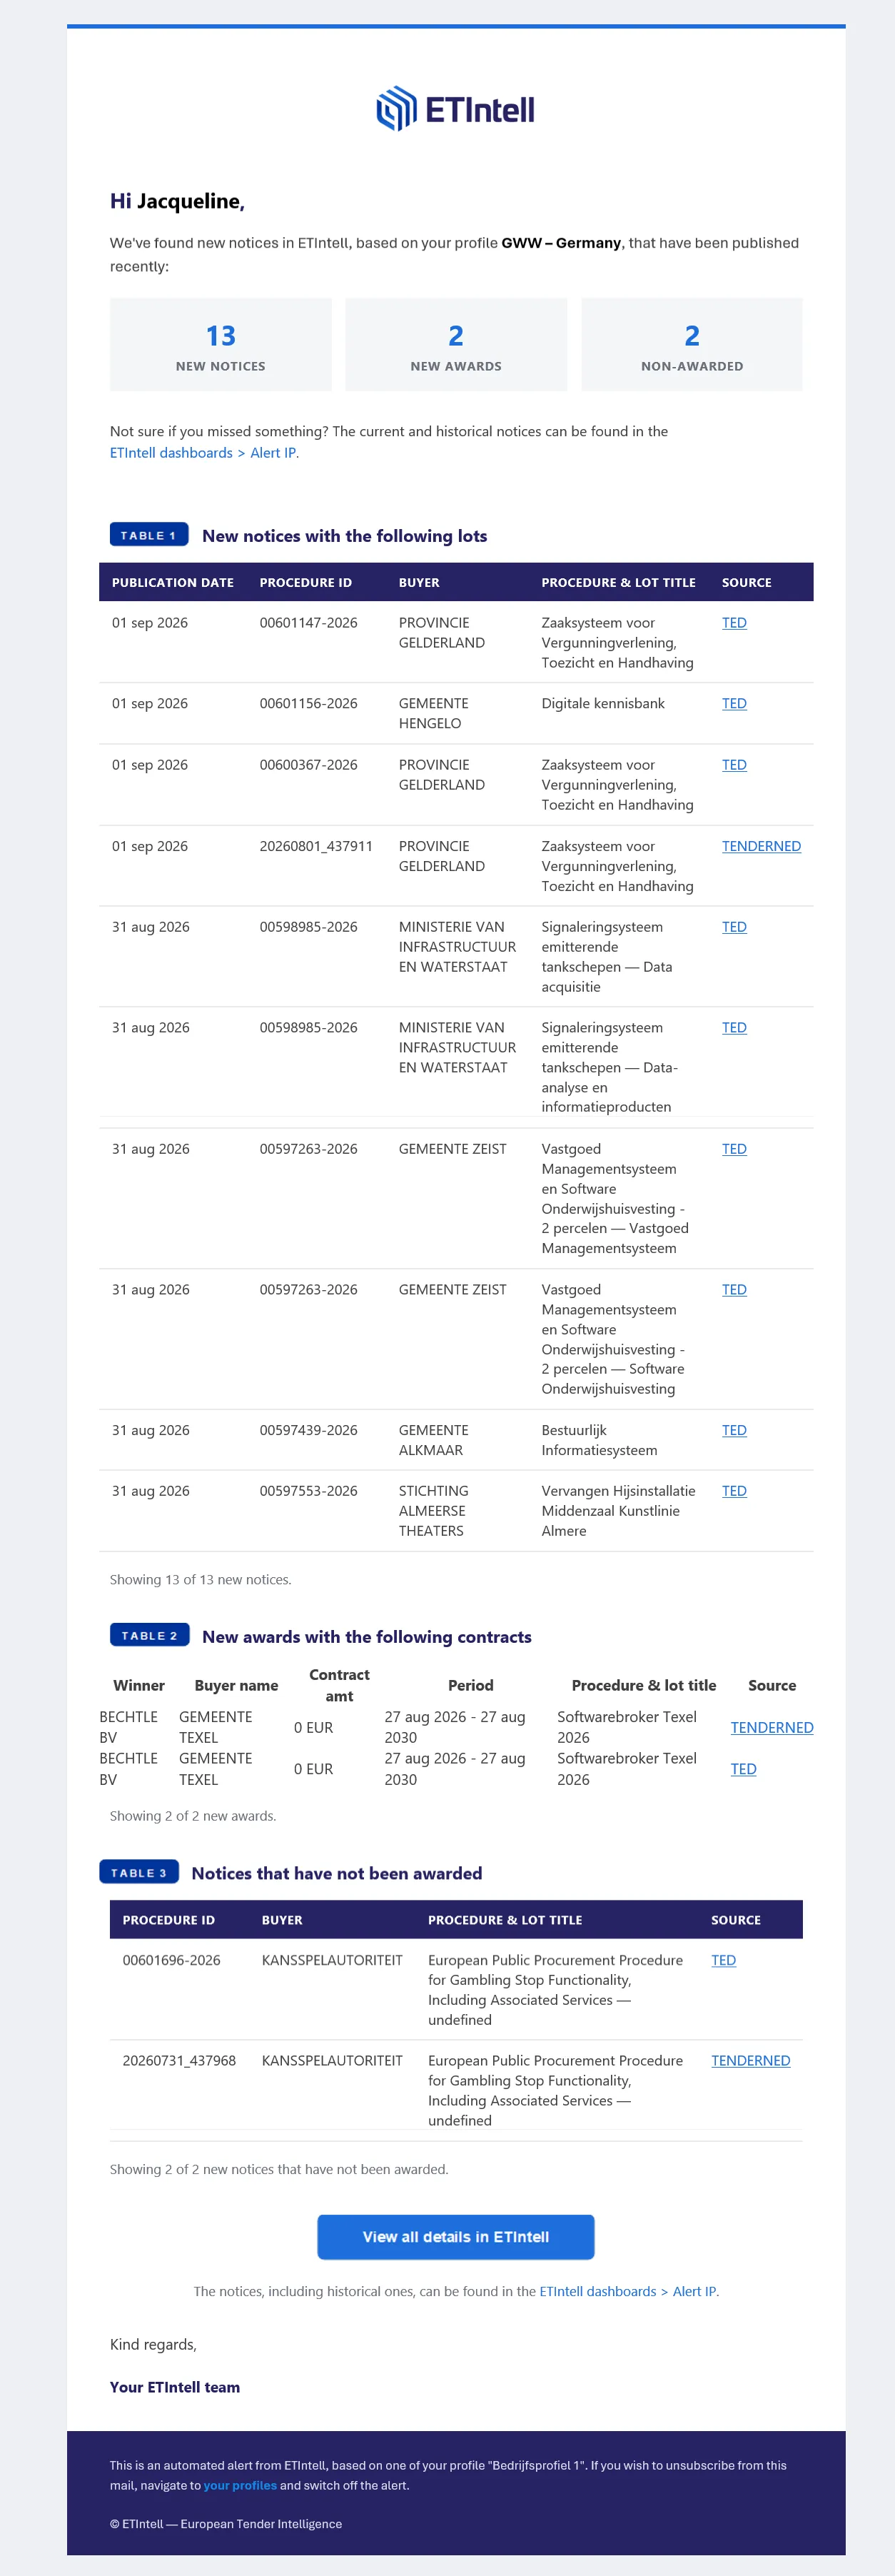This screenshot has width=895, height=2576.
Task: Open the your profiles link in footer
Action: pos(240,2485)
